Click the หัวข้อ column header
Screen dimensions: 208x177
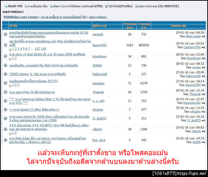(50, 26)
